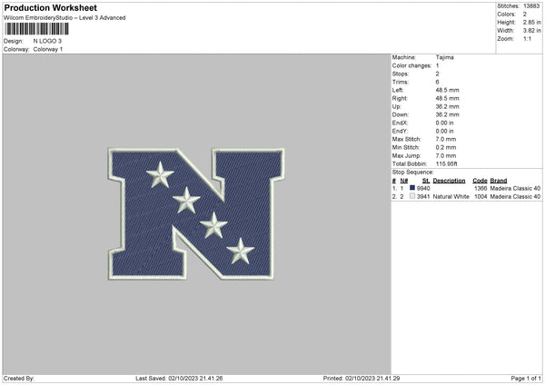Click Madeira Classic 40 brand in row 2

(515, 197)
